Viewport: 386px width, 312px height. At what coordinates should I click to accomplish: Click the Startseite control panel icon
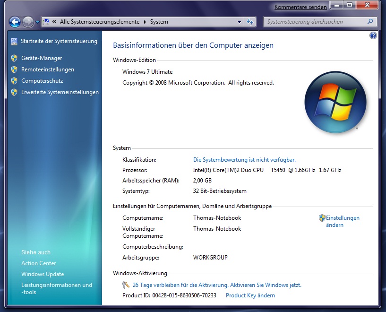coord(14,42)
